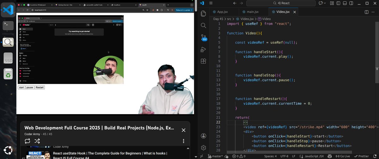Open the Search view in activity bar

203,26
